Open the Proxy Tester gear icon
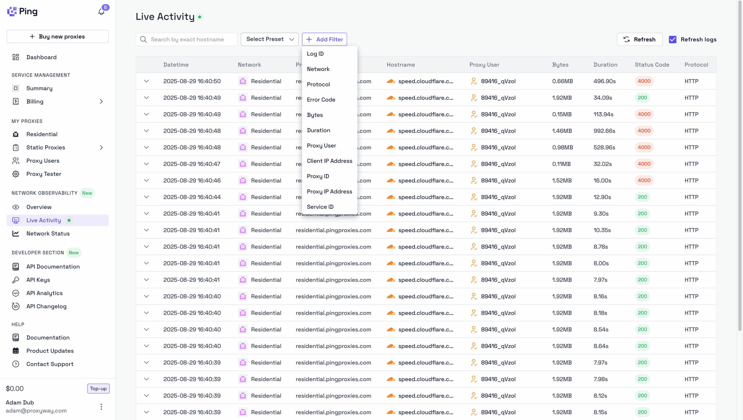743x420 pixels. click(16, 174)
